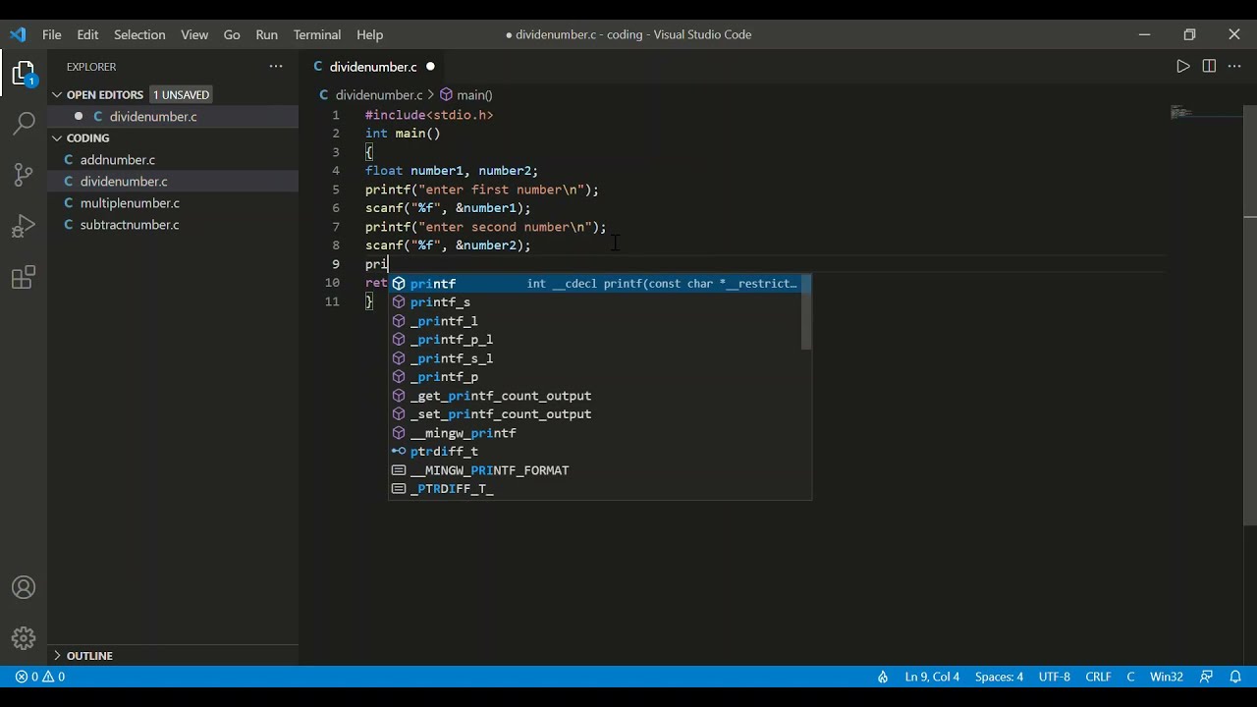Open the View menu

pyautogui.click(x=194, y=34)
